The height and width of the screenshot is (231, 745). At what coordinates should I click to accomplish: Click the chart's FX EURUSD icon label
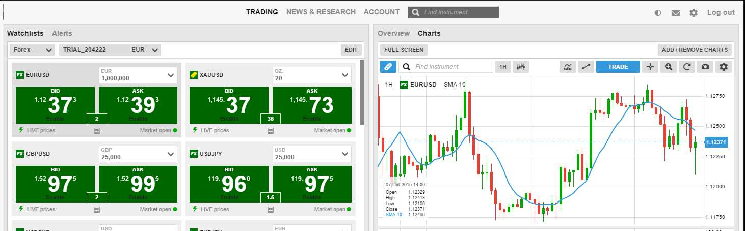pos(404,85)
